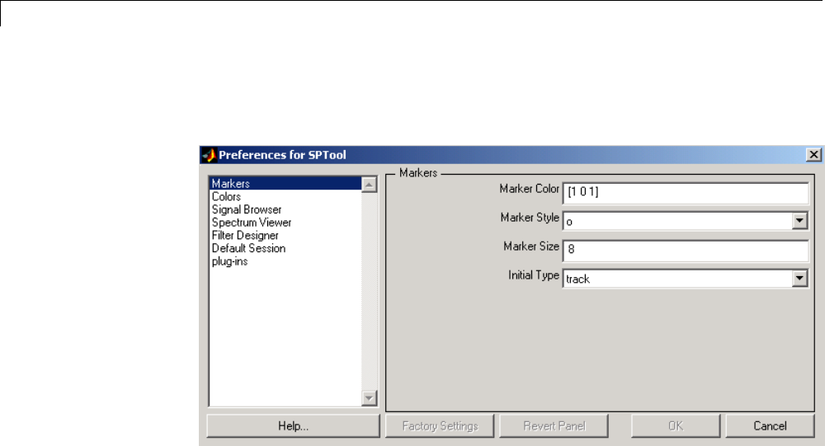
Task: Close the Preferences for SPTool dialog
Action: click(x=813, y=155)
